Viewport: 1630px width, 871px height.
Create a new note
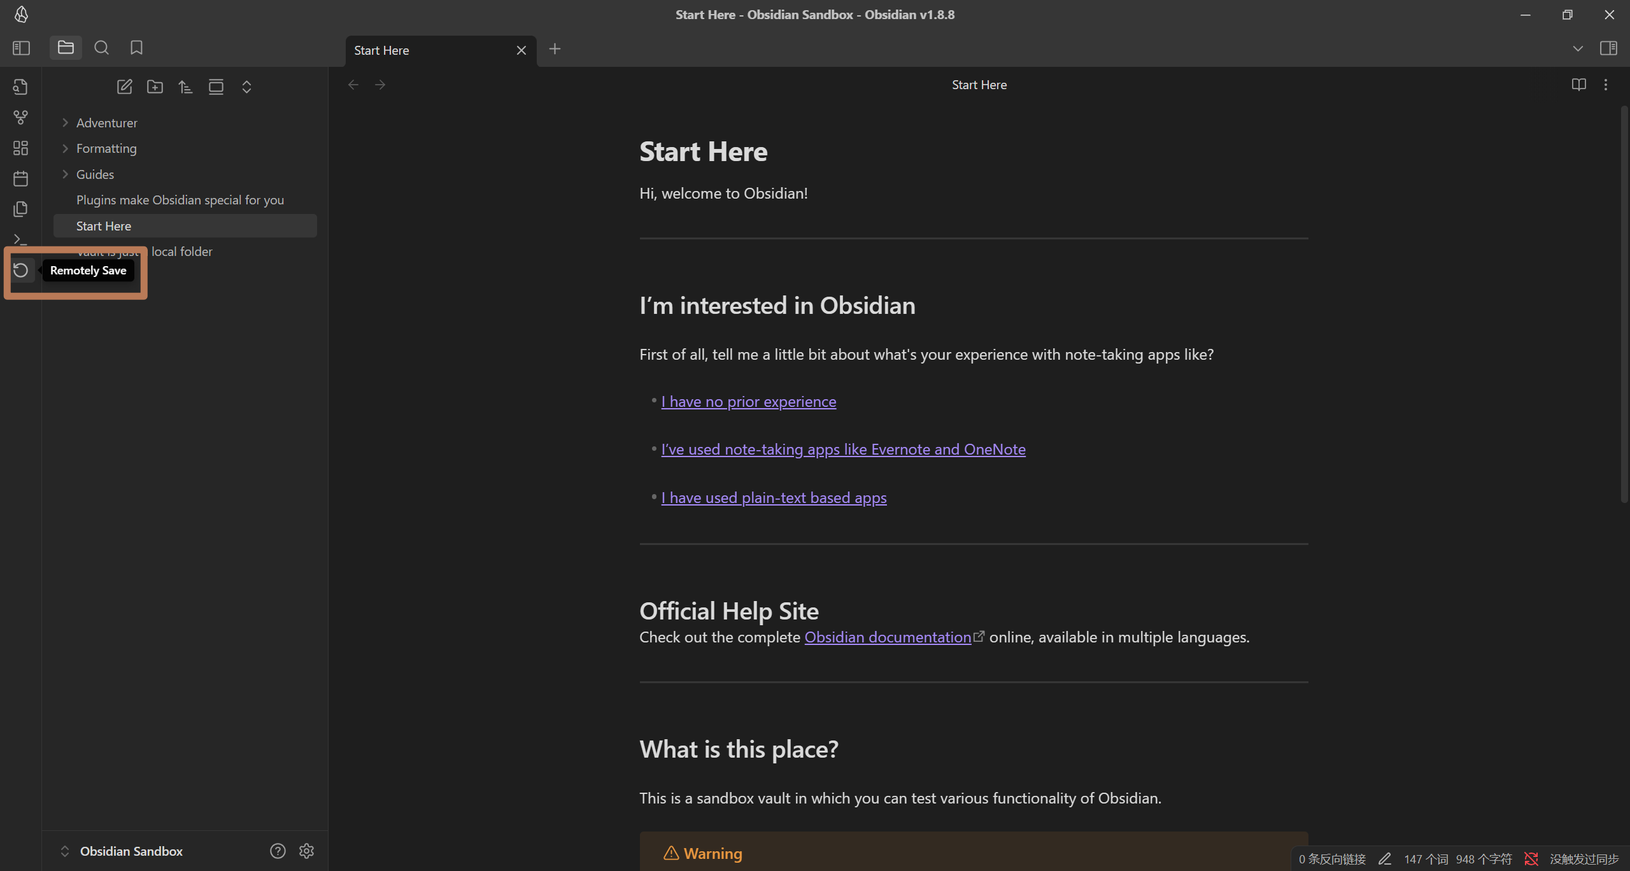124,87
